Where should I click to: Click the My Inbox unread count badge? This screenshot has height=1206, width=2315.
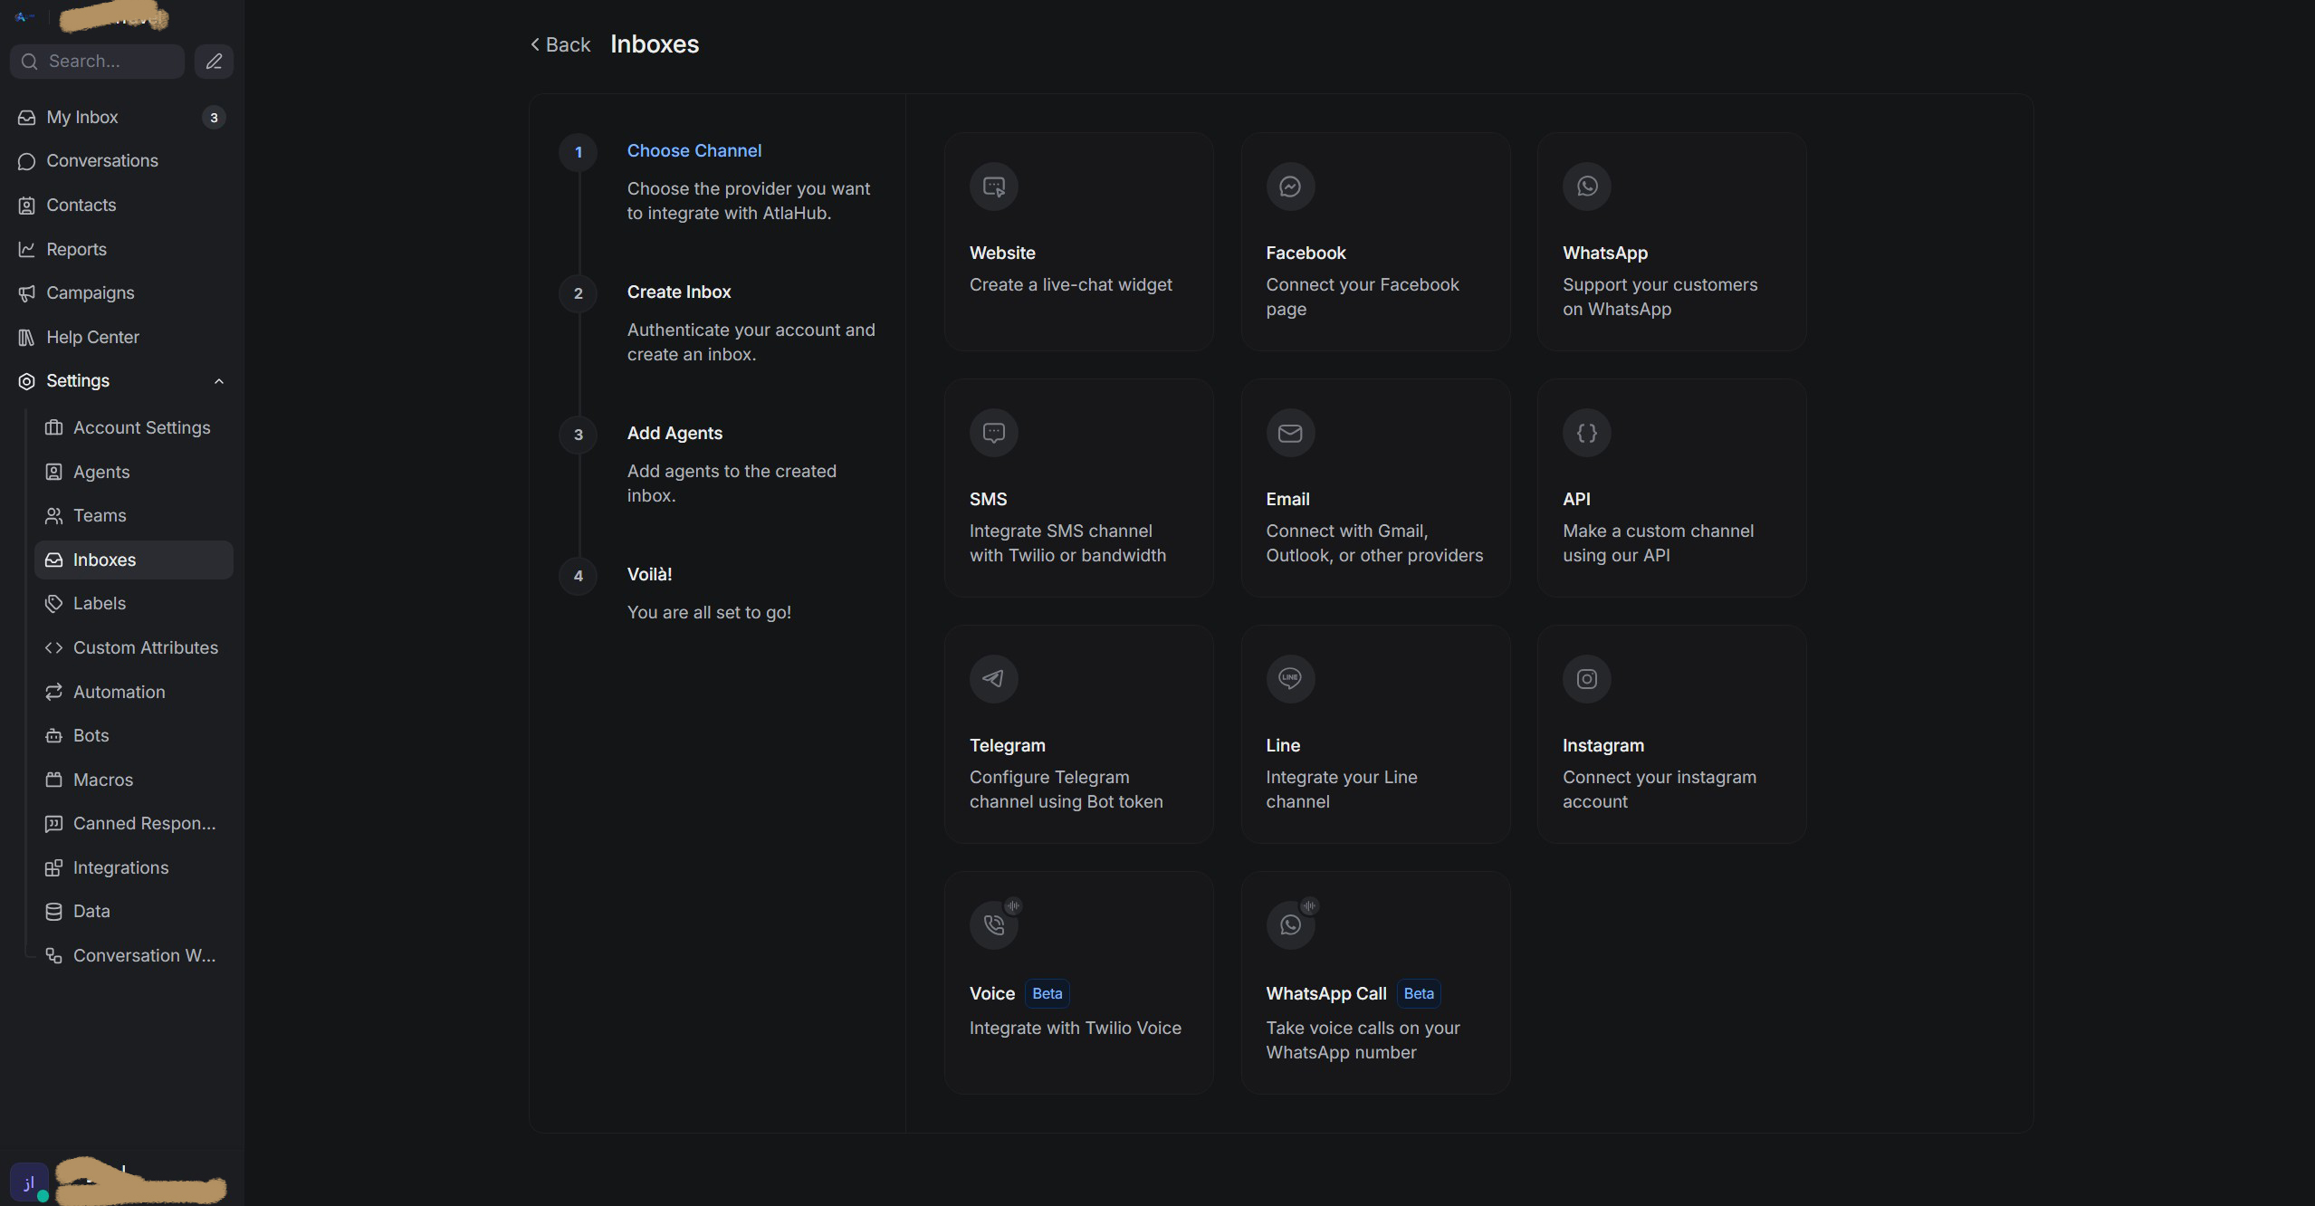(x=214, y=118)
